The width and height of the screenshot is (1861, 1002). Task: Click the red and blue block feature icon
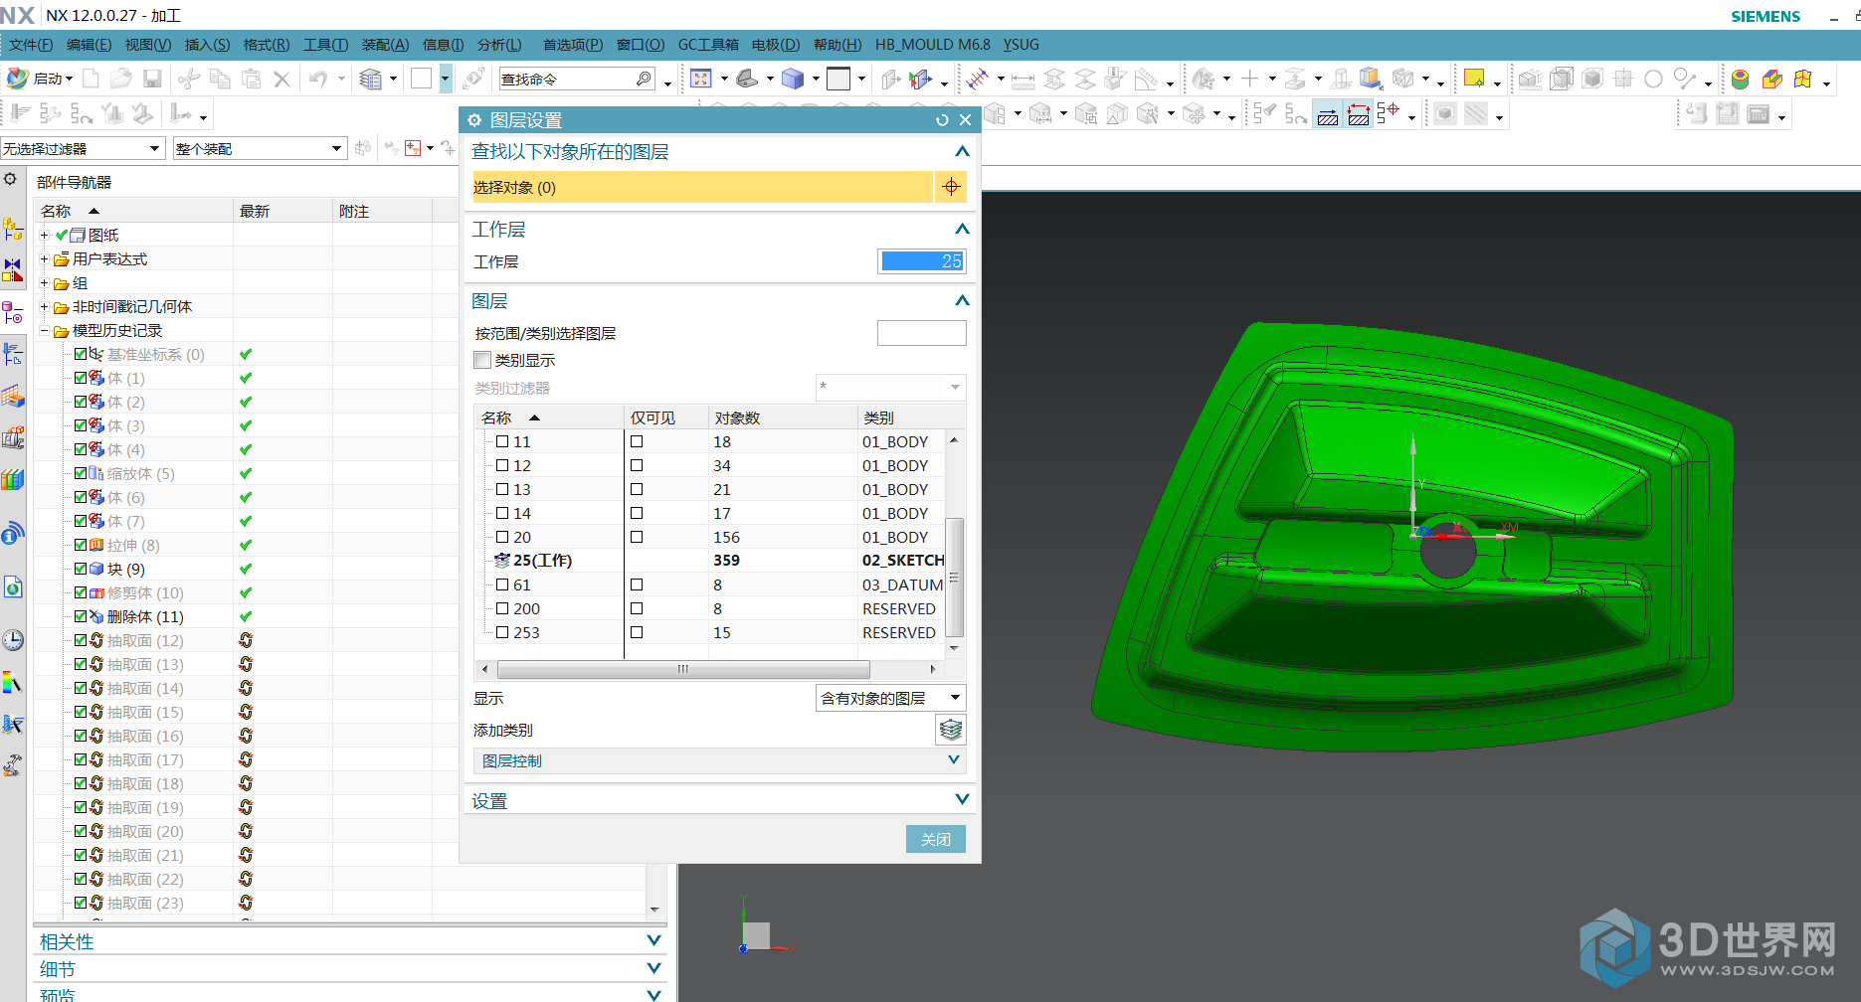point(1771,79)
